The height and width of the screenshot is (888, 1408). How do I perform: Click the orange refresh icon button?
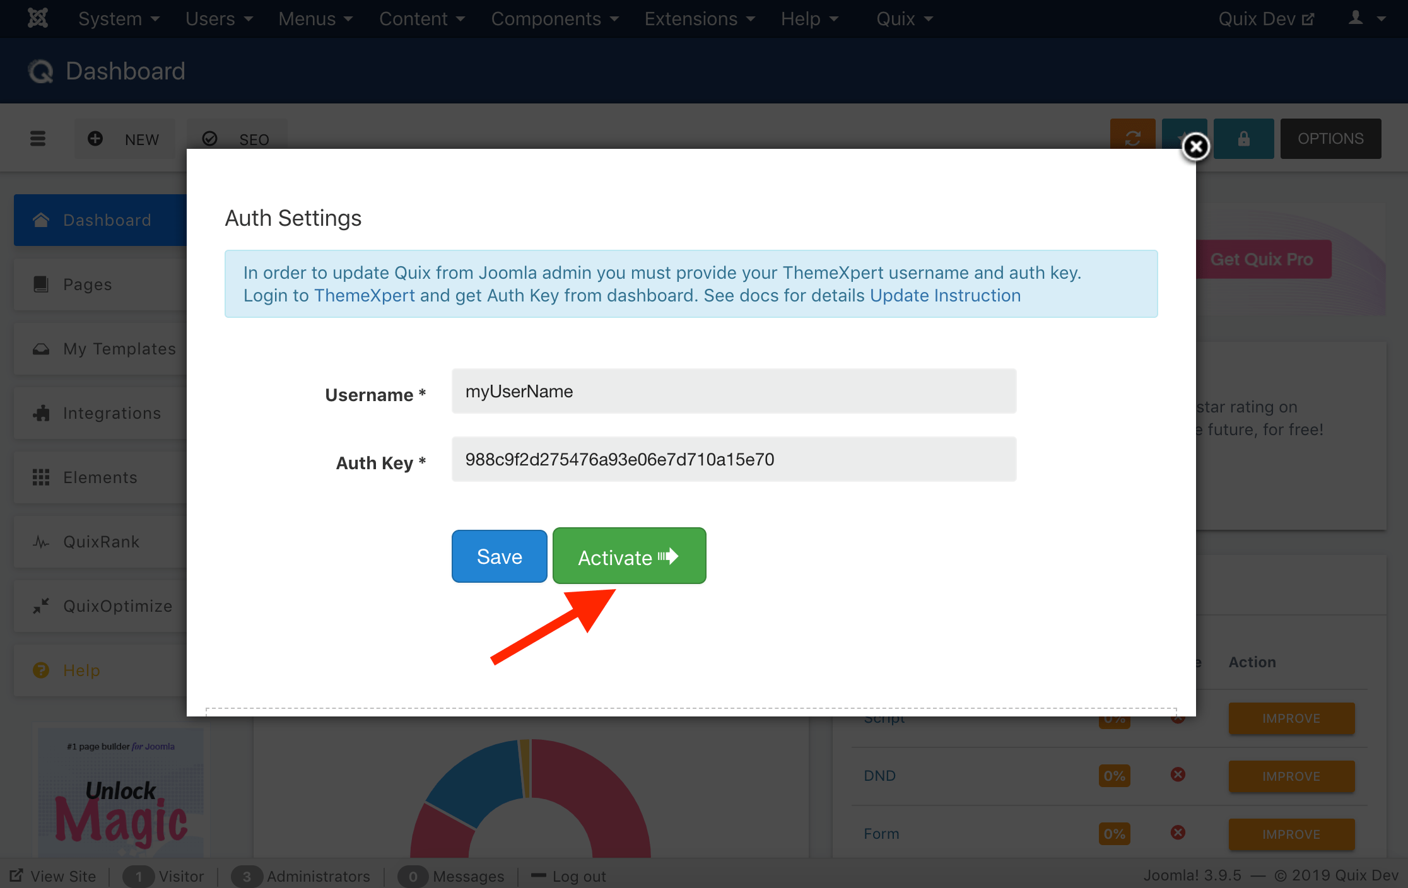coord(1132,139)
